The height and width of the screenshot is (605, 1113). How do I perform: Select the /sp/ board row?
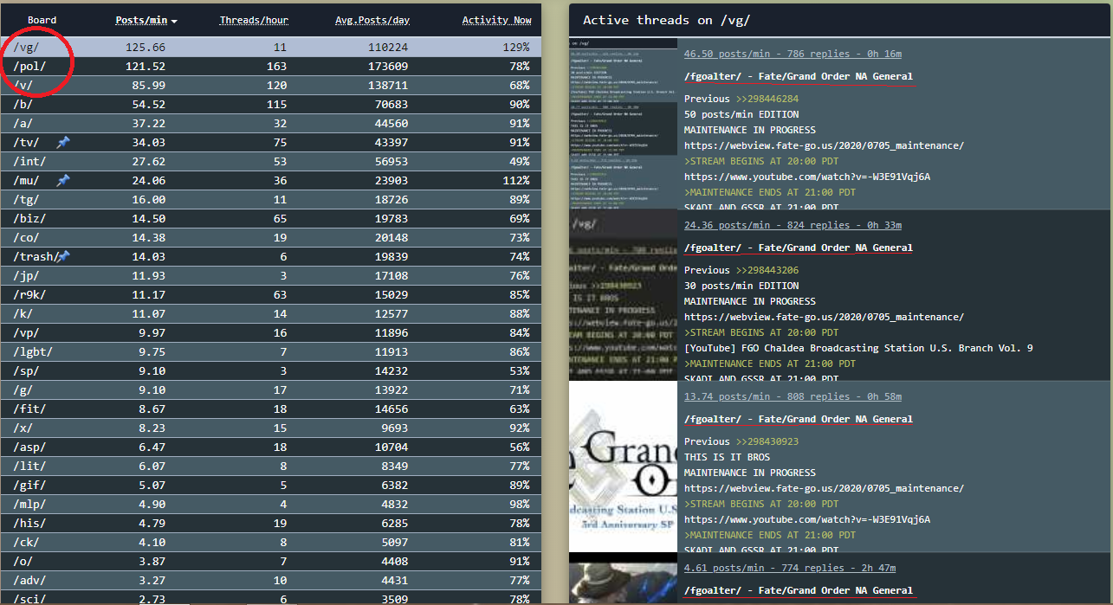pos(272,370)
